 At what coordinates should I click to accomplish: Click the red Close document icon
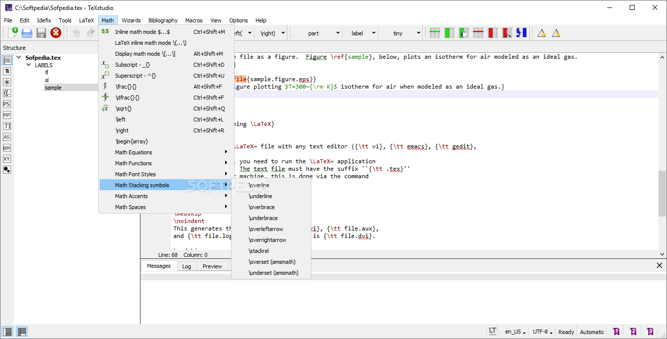[x=56, y=33]
